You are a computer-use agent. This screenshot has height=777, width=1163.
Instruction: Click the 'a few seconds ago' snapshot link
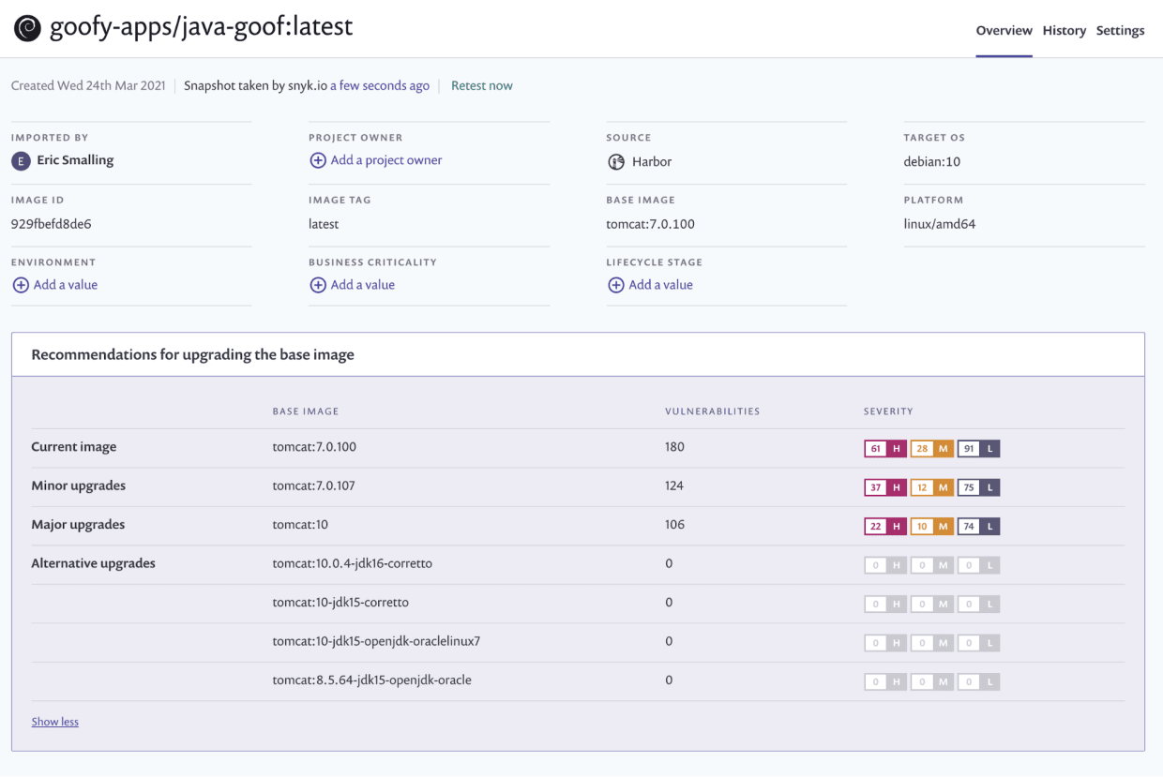tap(380, 85)
